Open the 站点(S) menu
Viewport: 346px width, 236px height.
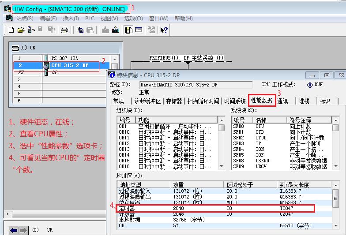(x=25, y=19)
